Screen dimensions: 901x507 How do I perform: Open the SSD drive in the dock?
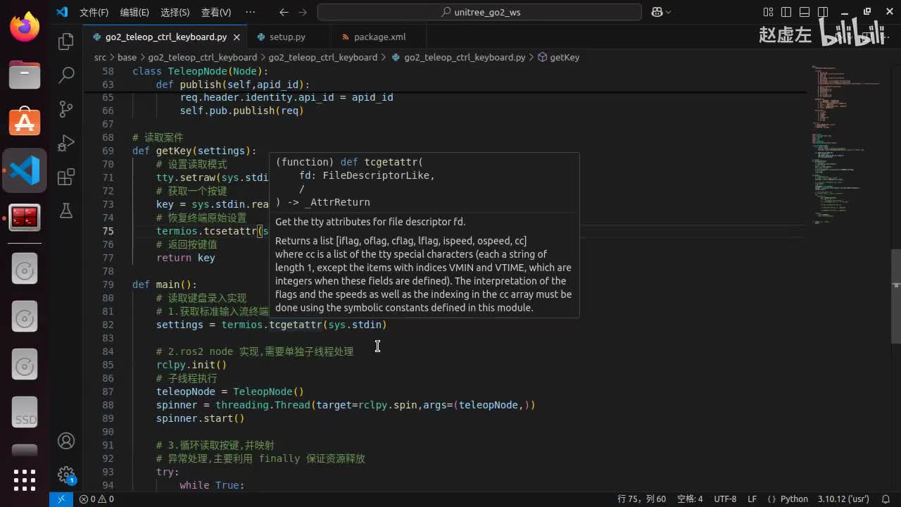click(x=25, y=413)
